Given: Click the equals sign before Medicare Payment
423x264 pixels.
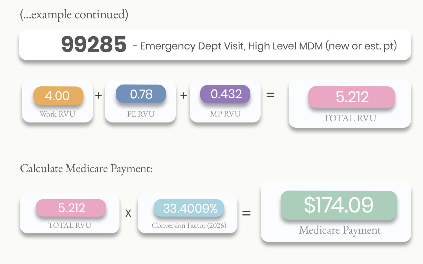Looking at the screenshot, I should coord(246,213).
